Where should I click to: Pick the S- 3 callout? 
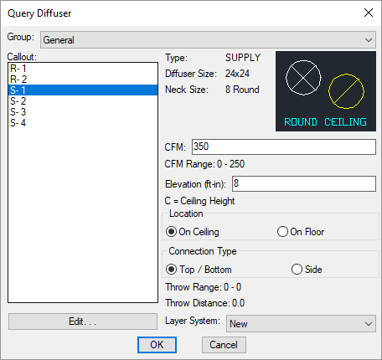(83, 112)
